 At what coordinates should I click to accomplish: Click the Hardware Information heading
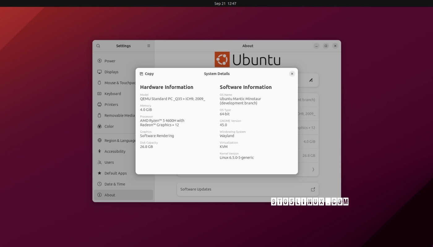click(x=167, y=87)
